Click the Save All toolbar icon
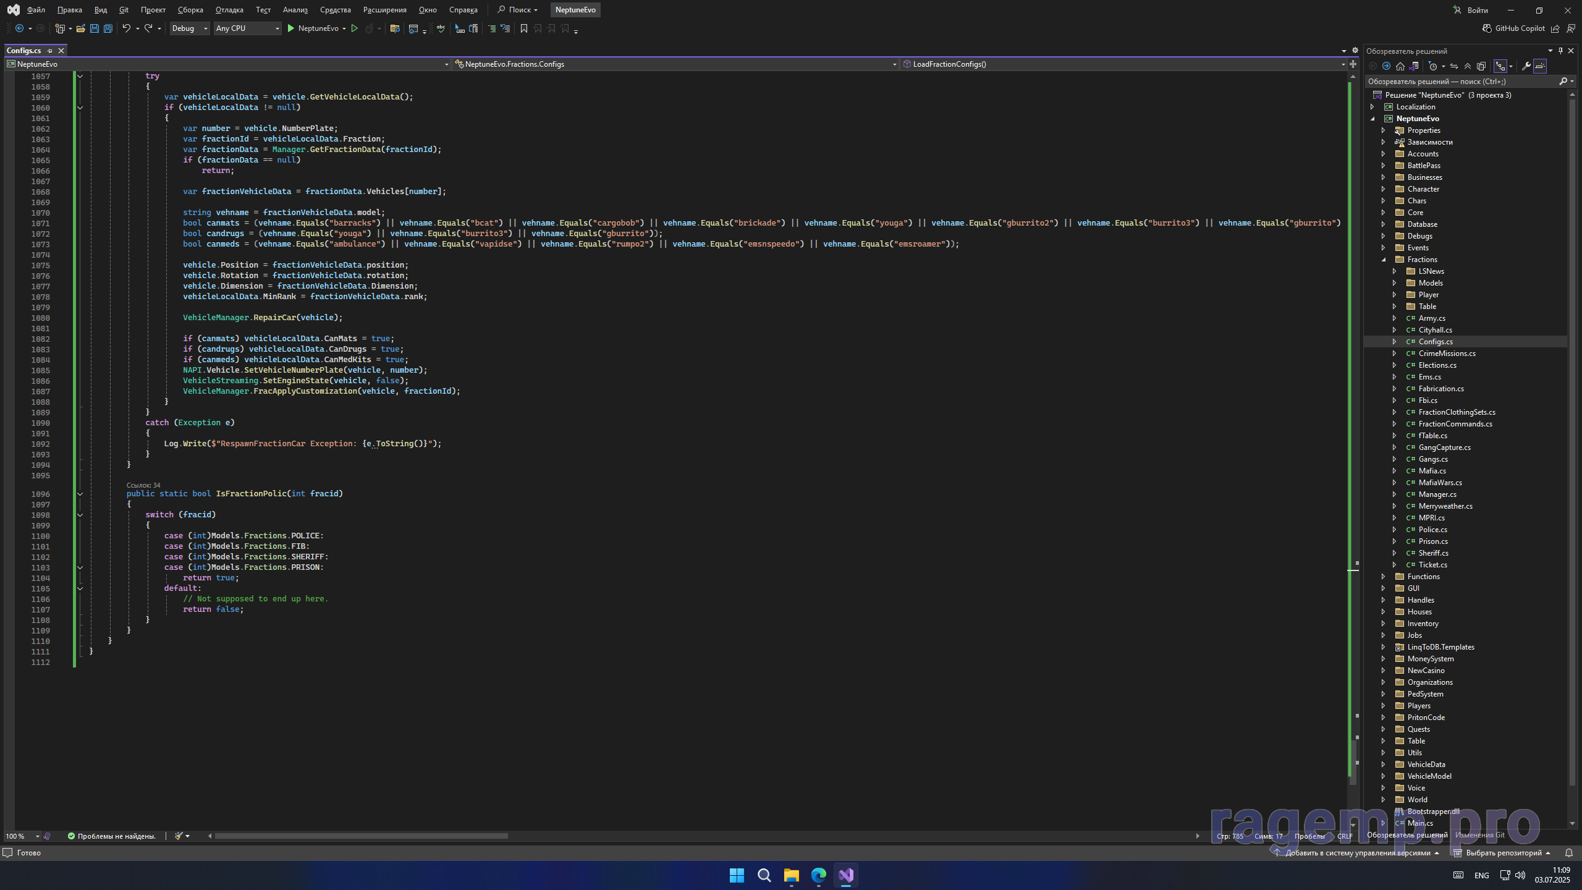This screenshot has width=1582, height=890. coord(108,28)
